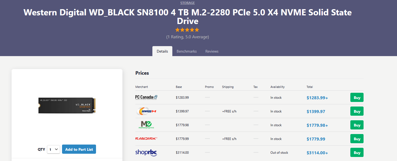The height and width of the screenshot is (161, 397).
Task: Open the shopRBC merchant logo
Action: pos(146,153)
